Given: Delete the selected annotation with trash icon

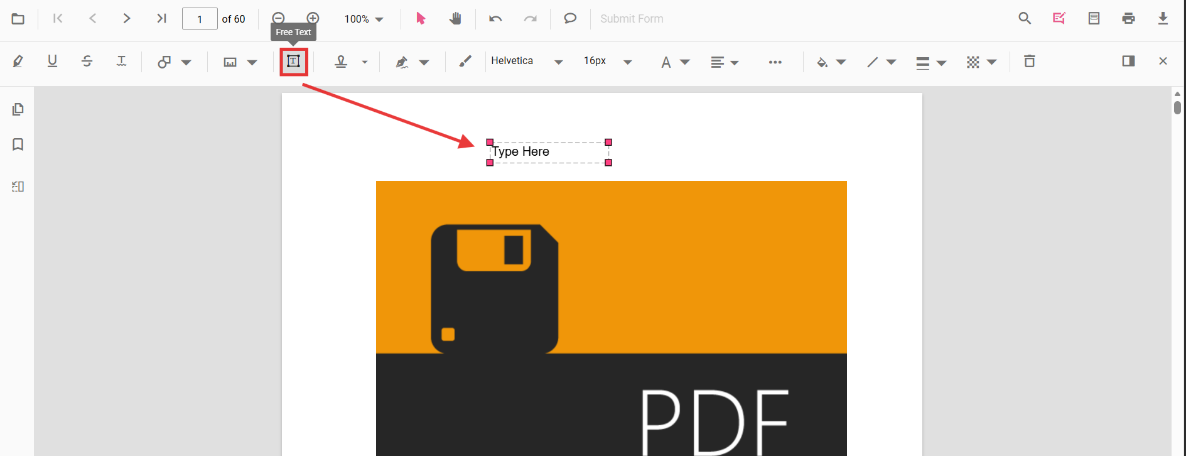Looking at the screenshot, I should coord(1029,62).
